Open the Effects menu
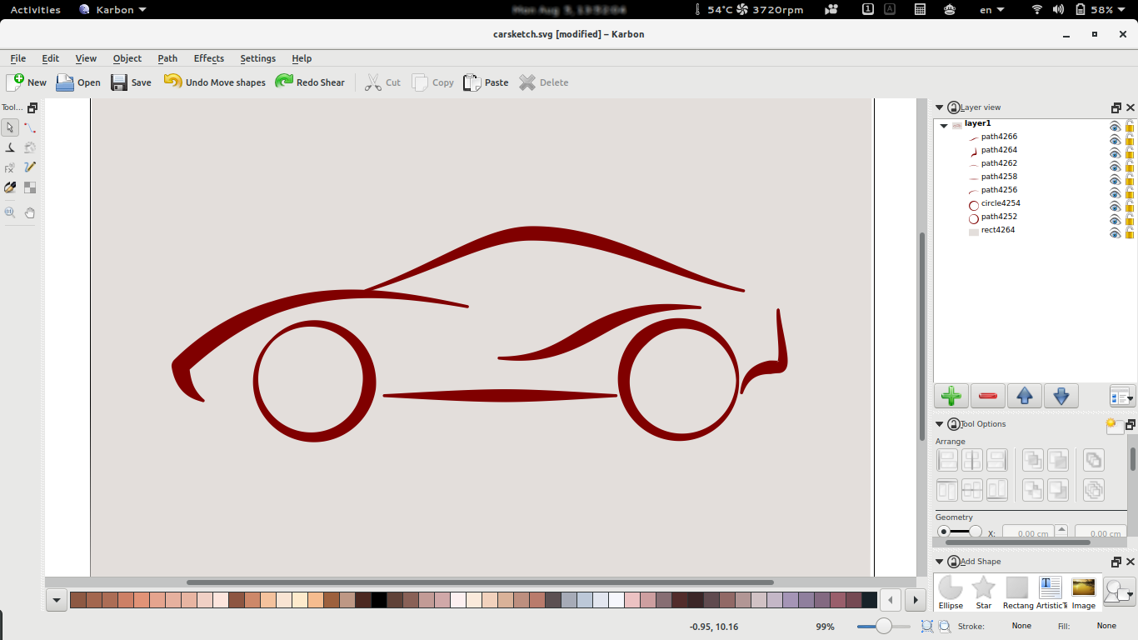 pos(208,58)
